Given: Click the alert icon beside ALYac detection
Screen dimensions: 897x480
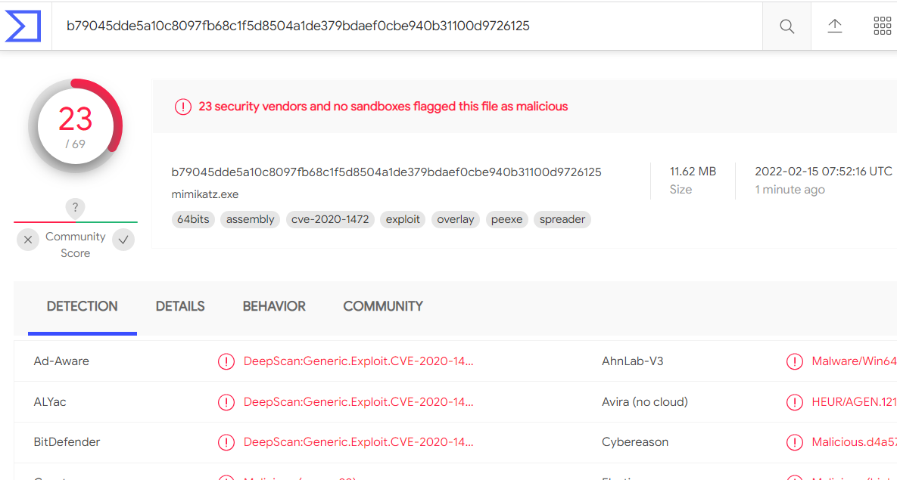Looking at the screenshot, I should (226, 402).
